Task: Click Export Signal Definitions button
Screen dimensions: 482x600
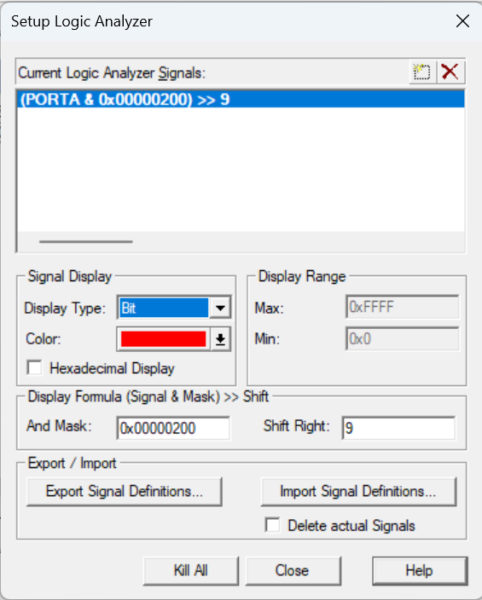Action: [125, 491]
